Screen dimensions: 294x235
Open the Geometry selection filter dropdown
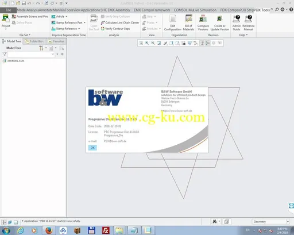coord(288,222)
